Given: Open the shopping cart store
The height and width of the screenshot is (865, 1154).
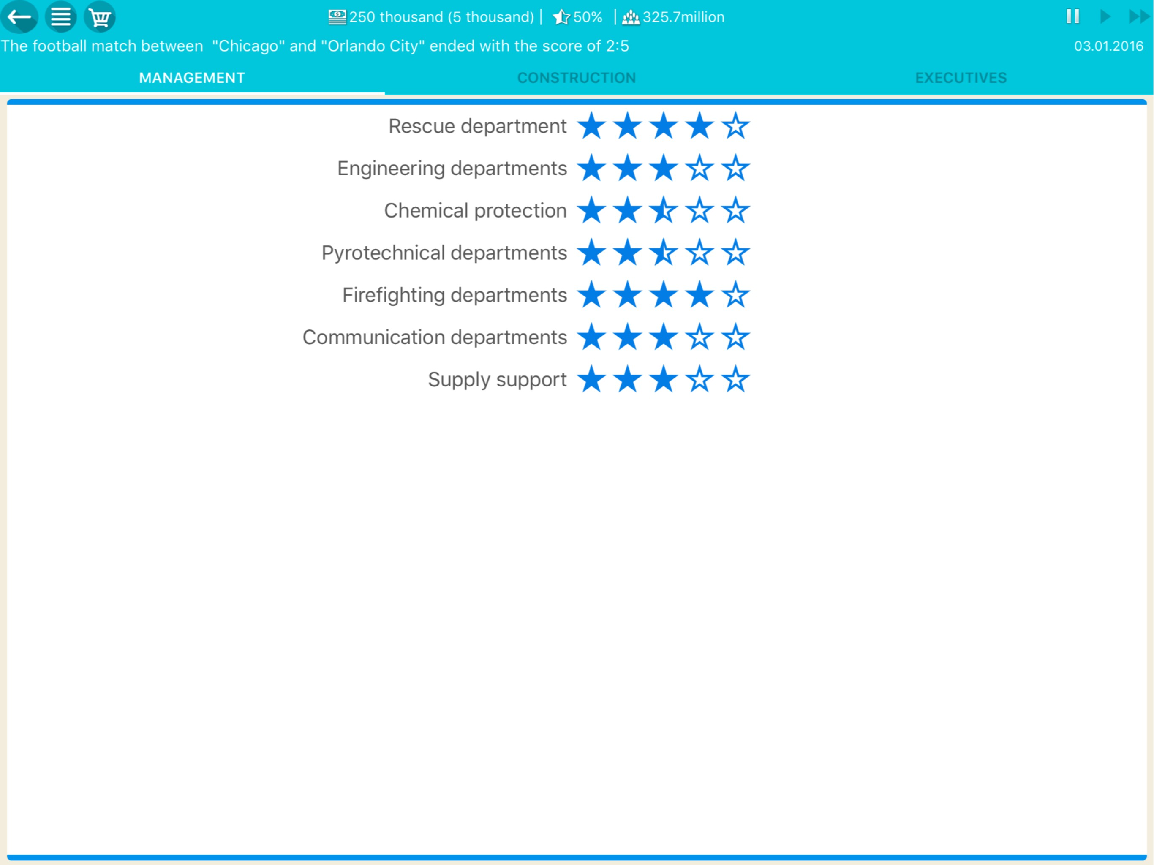Looking at the screenshot, I should [100, 17].
